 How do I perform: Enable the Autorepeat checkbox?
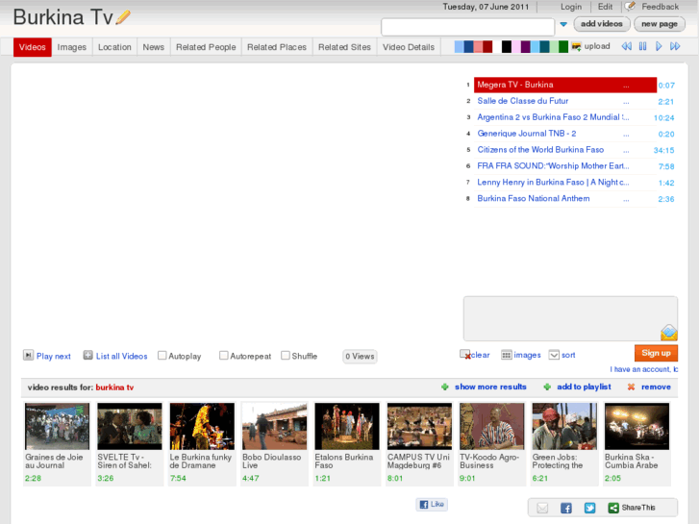tap(224, 356)
